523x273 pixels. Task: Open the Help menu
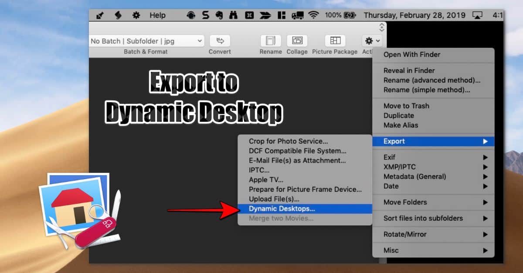click(157, 15)
